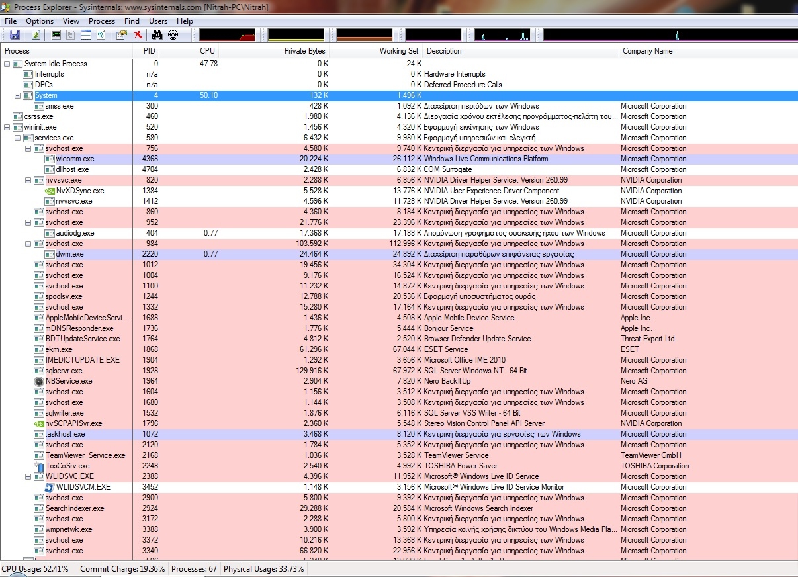Sort by the Private Bytes column header
This screenshot has height=577, width=798.
(274, 51)
